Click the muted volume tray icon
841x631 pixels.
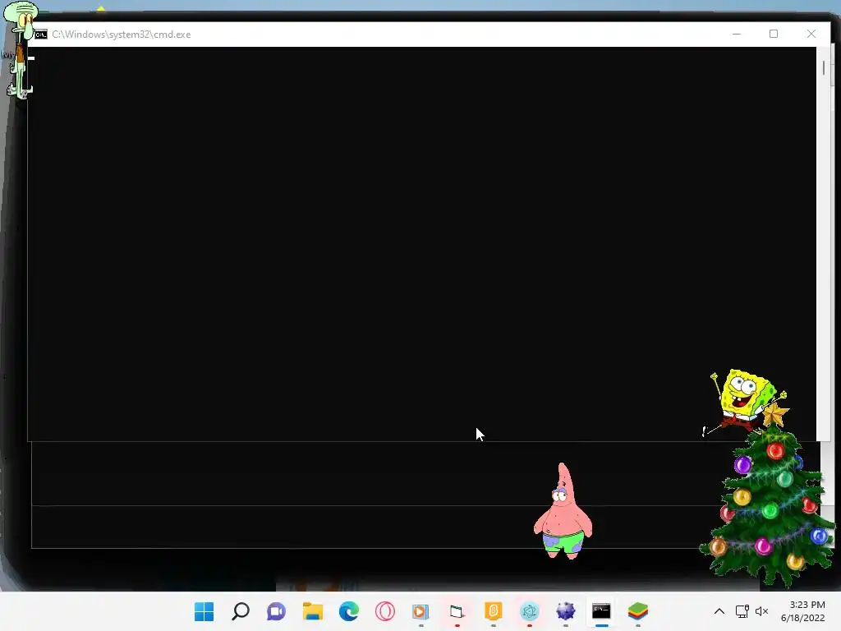(x=761, y=611)
